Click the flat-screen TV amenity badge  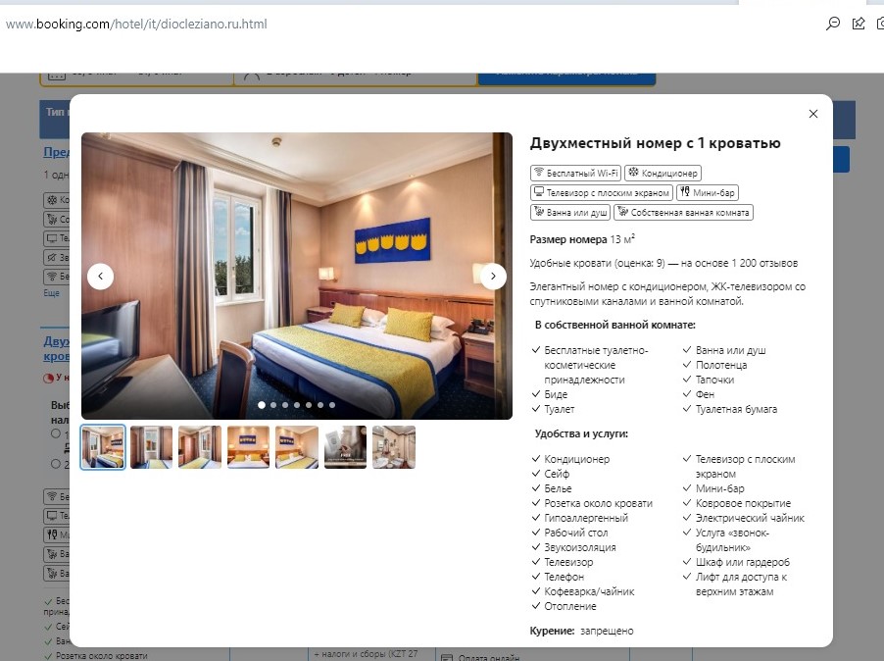click(x=602, y=192)
